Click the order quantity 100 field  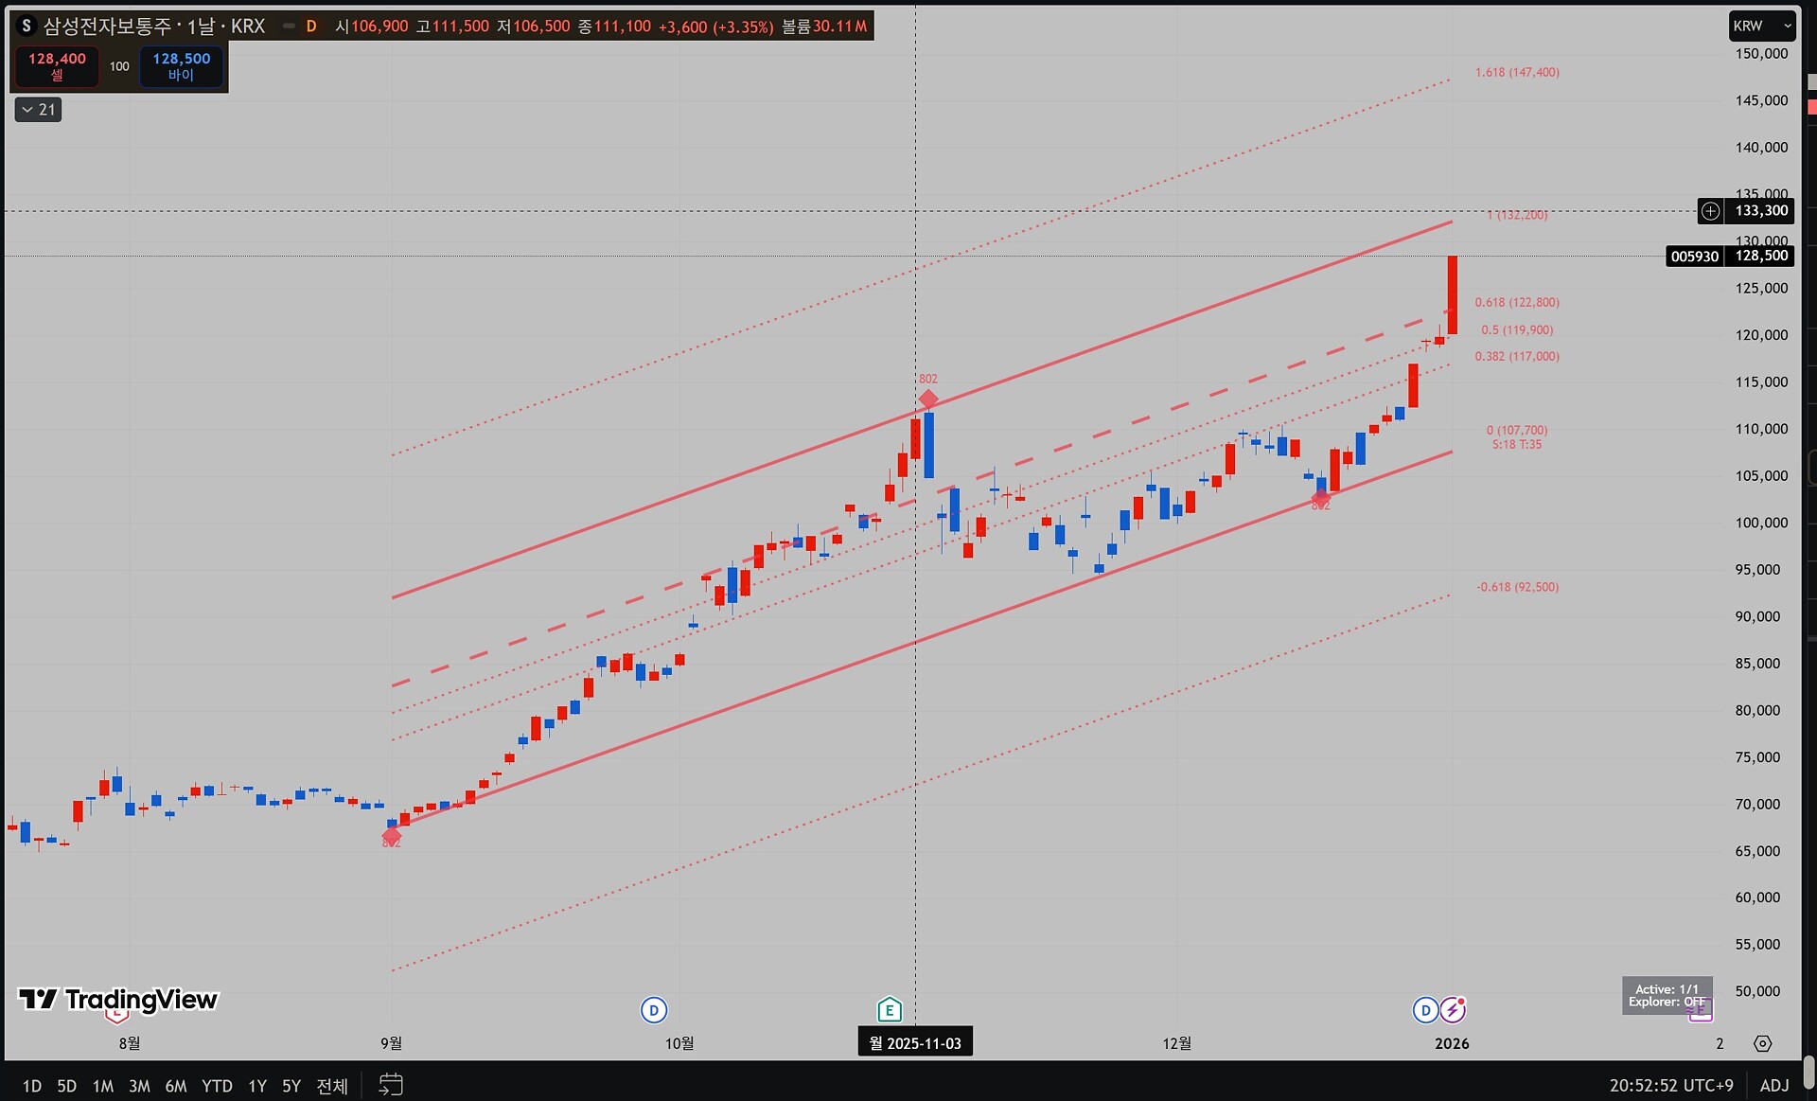(x=119, y=66)
